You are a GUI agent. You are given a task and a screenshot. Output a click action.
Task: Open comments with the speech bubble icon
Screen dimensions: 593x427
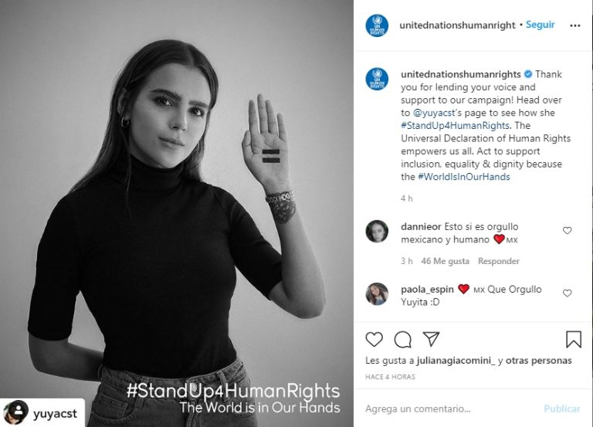[x=402, y=339]
